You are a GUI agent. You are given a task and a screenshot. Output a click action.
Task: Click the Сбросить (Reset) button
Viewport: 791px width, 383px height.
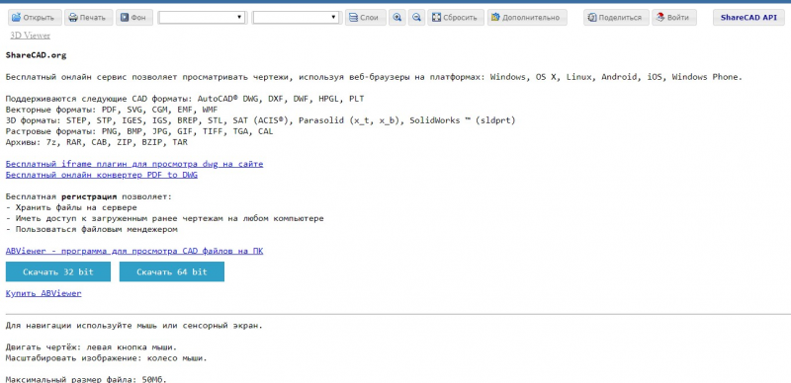coord(456,18)
